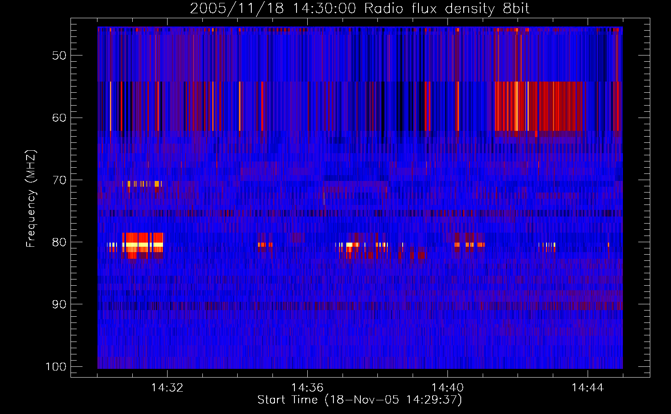Viewport: 671px width, 414px height.
Task: Click the bright burst at 80 MHz near 14:31
Action: point(143,245)
